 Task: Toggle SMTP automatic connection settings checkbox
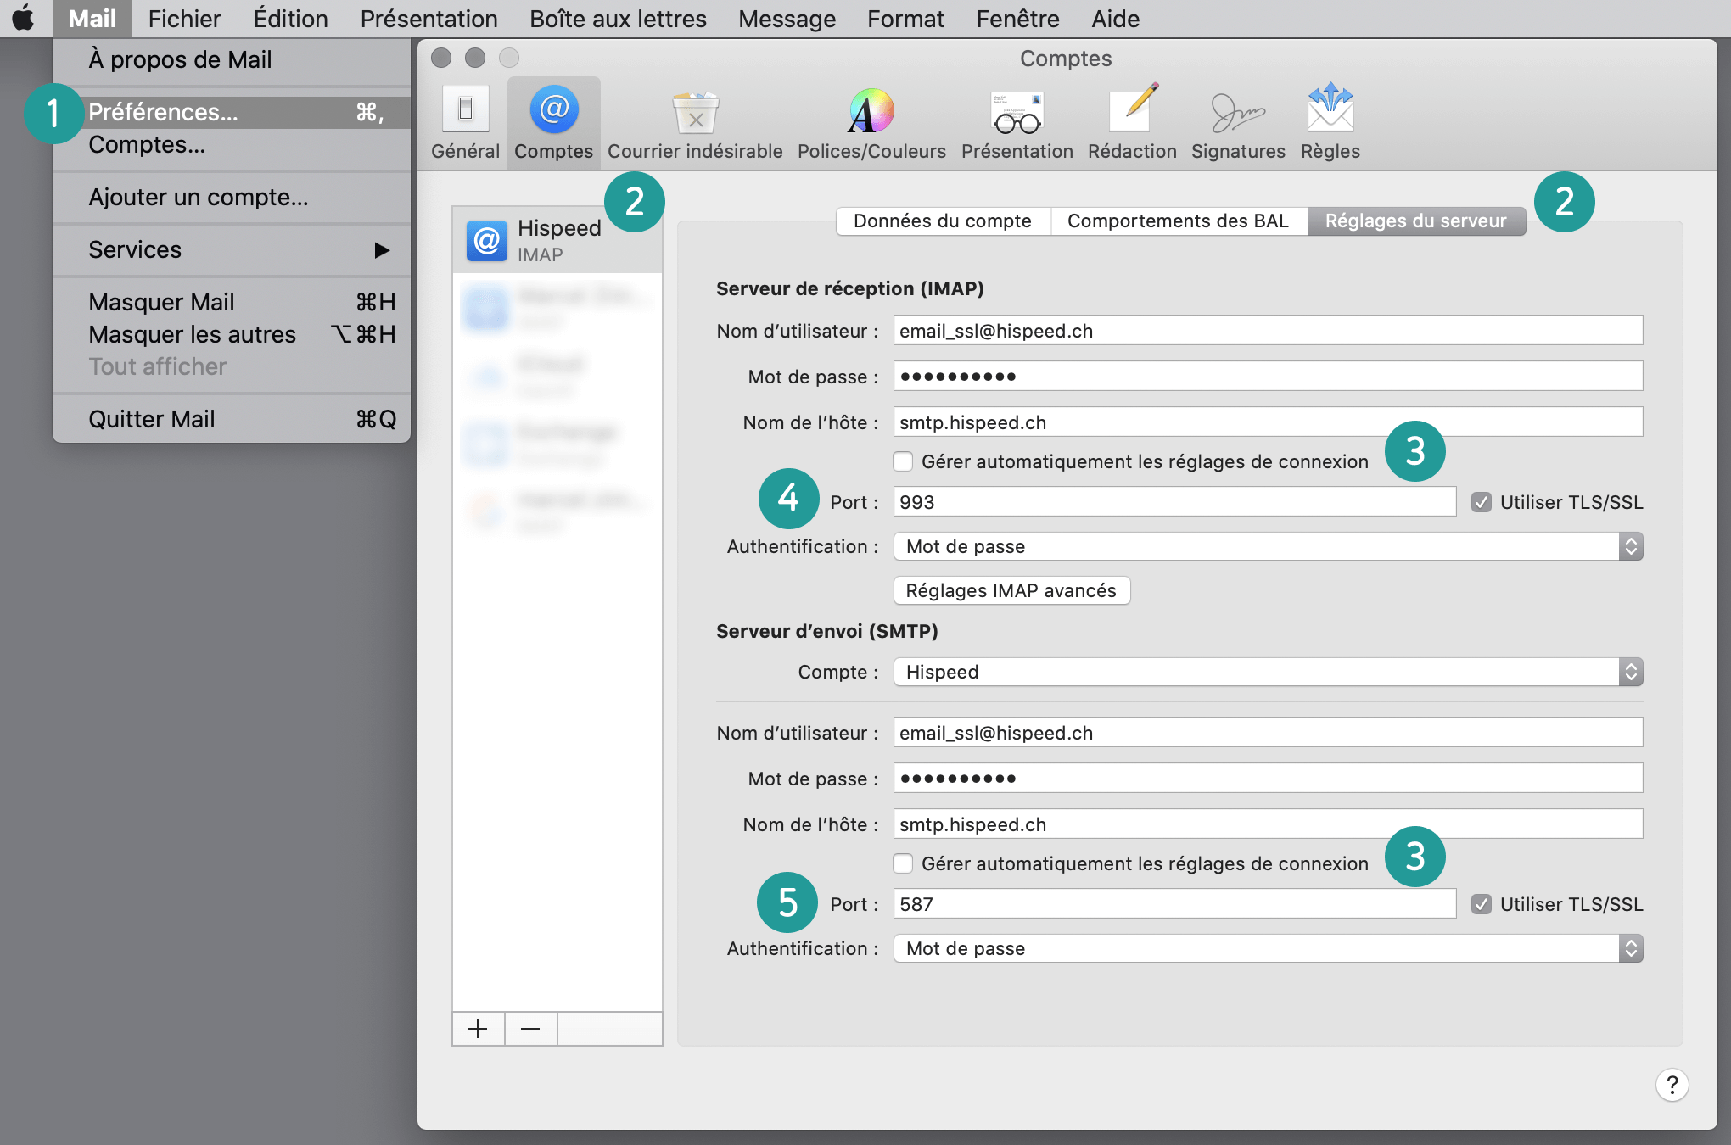903,863
